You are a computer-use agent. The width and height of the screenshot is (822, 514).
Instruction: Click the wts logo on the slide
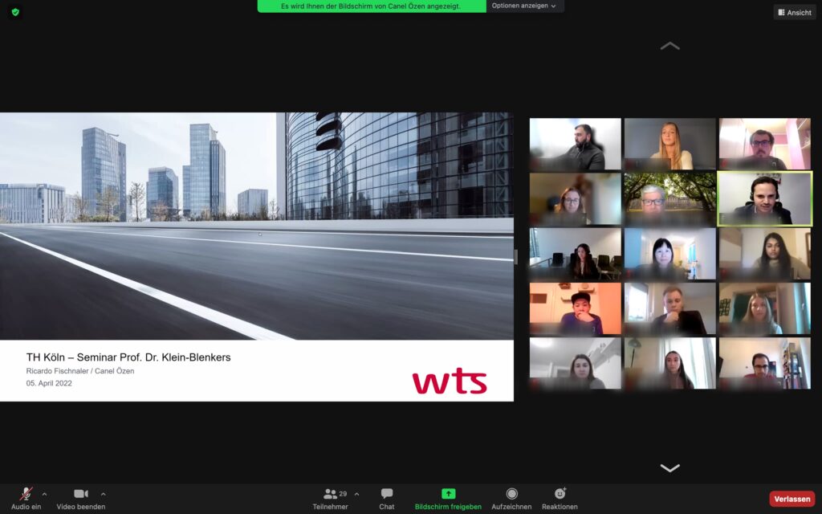(450, 381)
